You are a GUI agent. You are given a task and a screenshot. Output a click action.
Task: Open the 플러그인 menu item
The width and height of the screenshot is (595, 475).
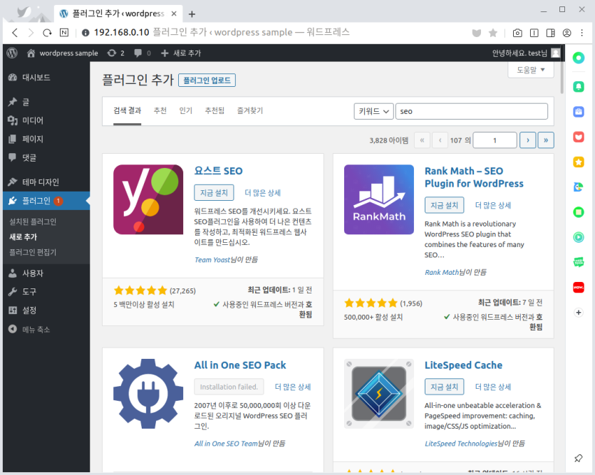click(46, 201)
